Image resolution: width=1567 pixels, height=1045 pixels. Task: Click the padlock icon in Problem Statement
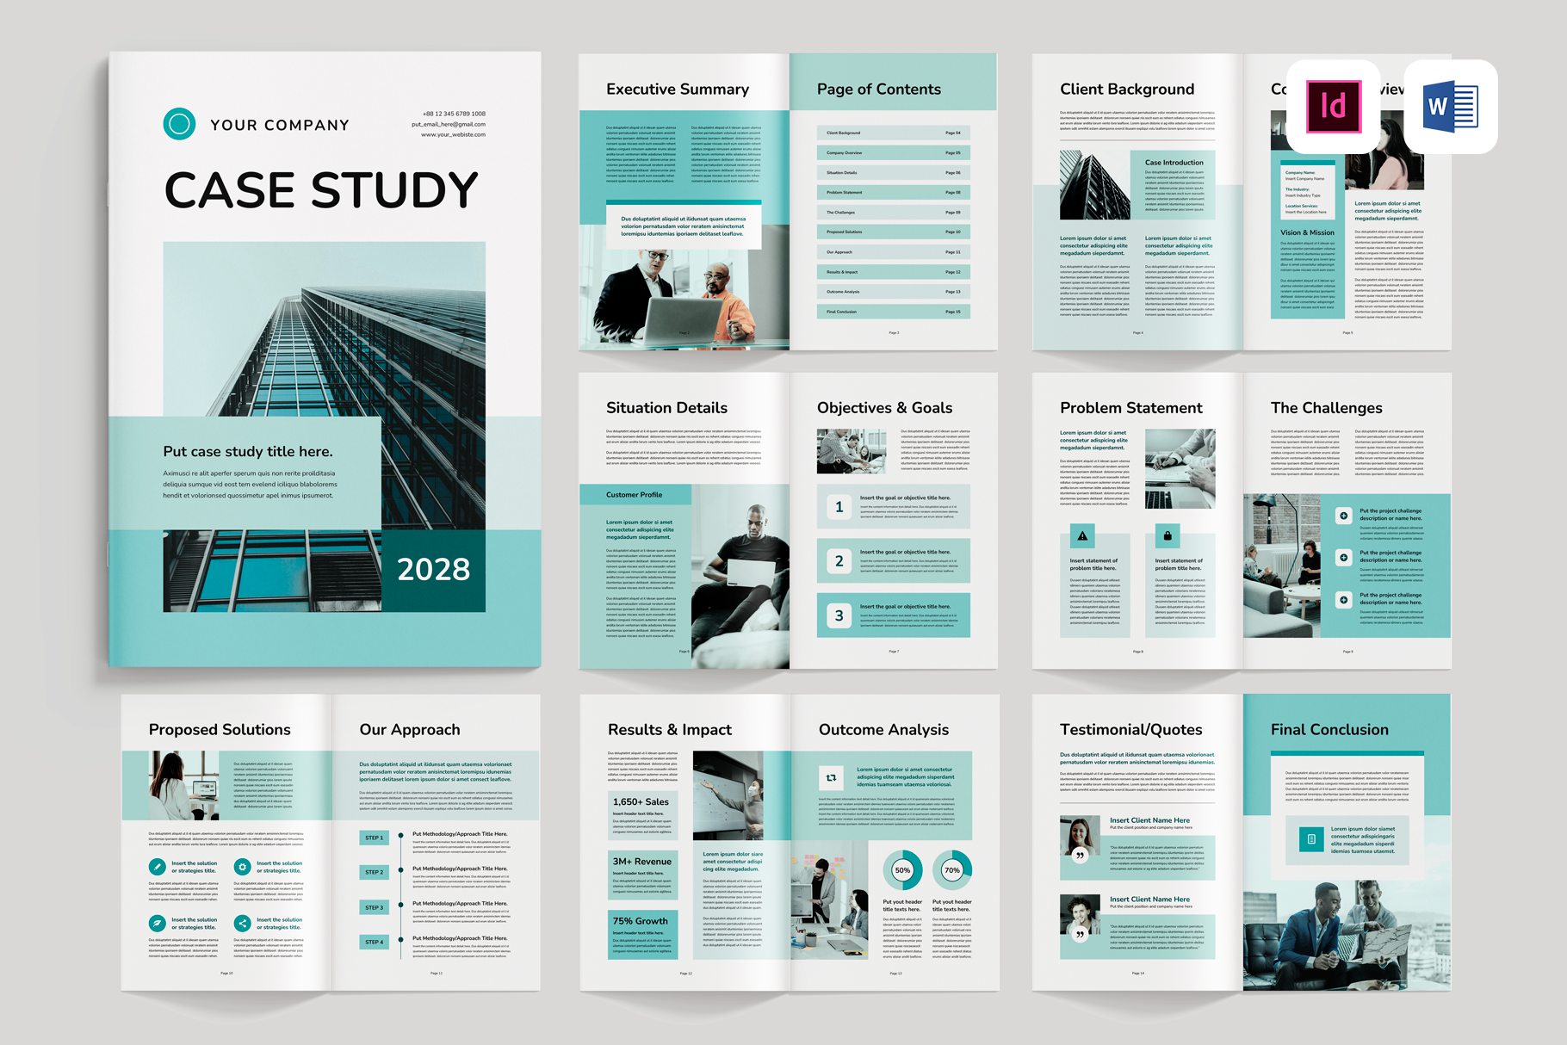[x=1168, y=536]
